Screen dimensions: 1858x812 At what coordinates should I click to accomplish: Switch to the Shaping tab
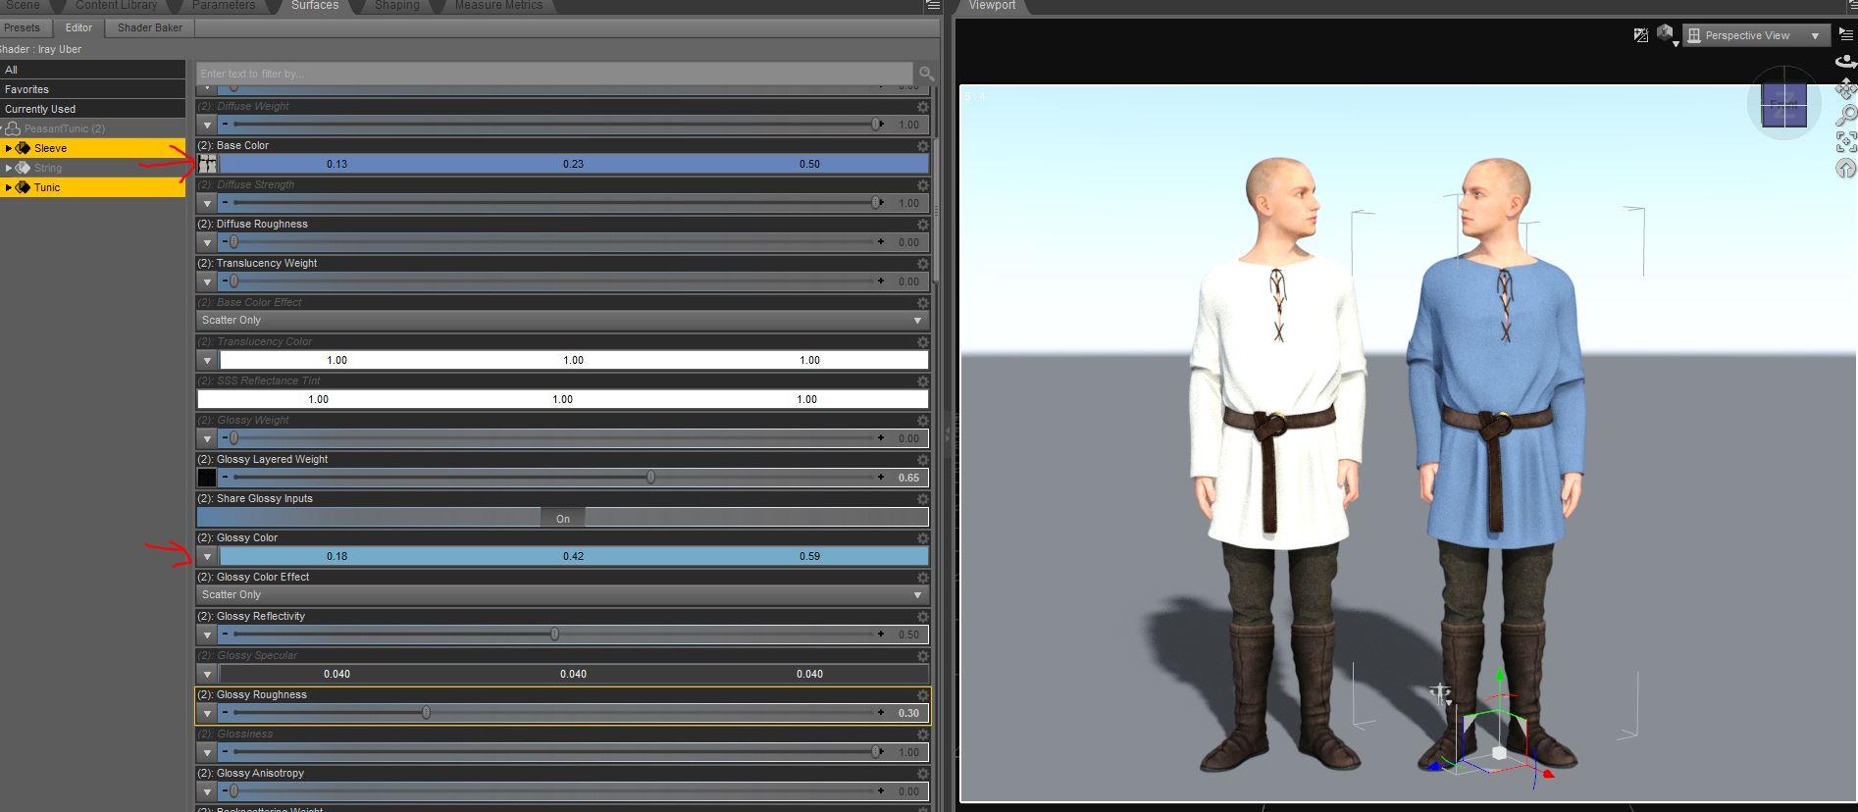396,6
